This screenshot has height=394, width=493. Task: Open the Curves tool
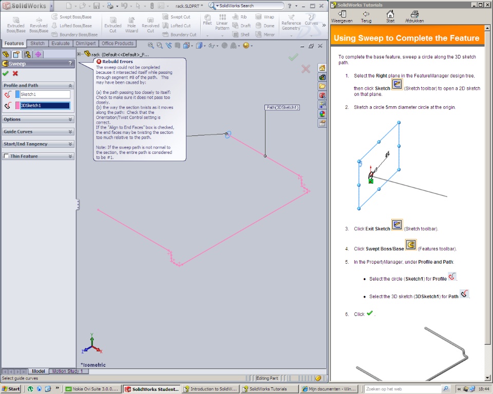tap(311, 20)
